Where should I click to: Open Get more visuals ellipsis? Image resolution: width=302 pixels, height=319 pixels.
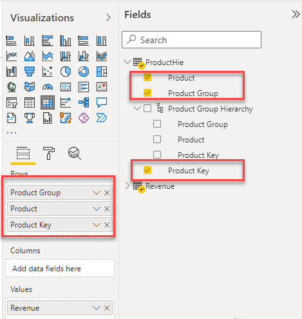pyautogui.click(x=12, y=133)
